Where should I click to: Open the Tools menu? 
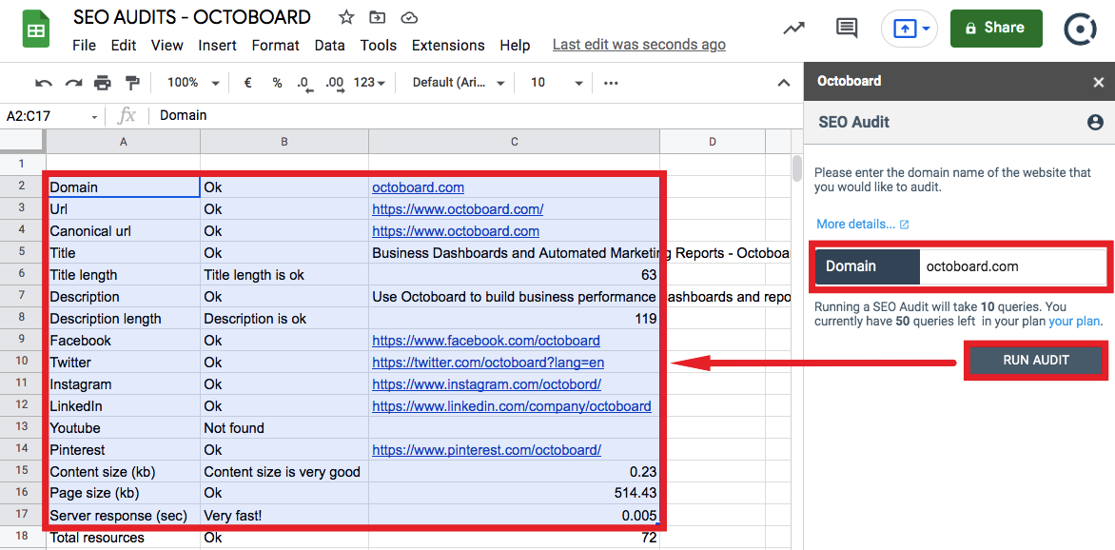pyautogui.click(x=379, y=46)
